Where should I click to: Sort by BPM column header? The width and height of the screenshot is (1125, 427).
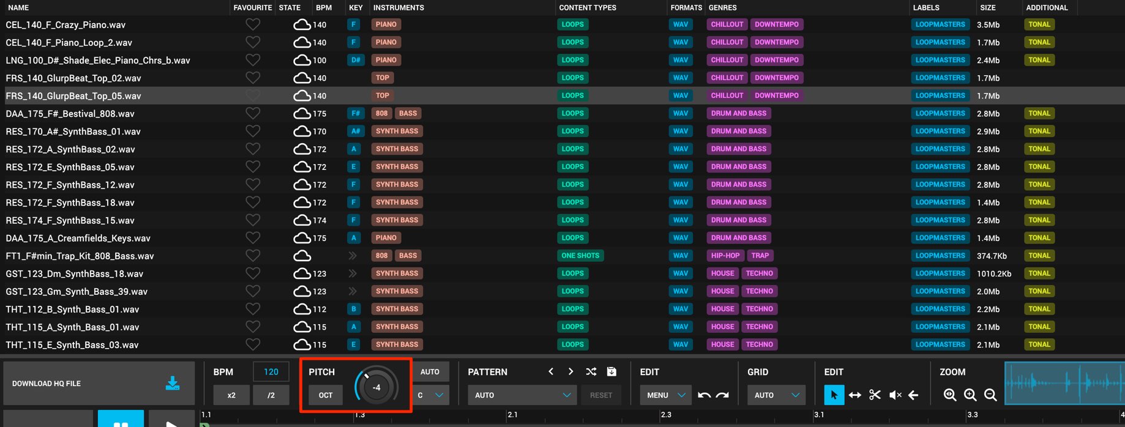(x=324, y=7)
